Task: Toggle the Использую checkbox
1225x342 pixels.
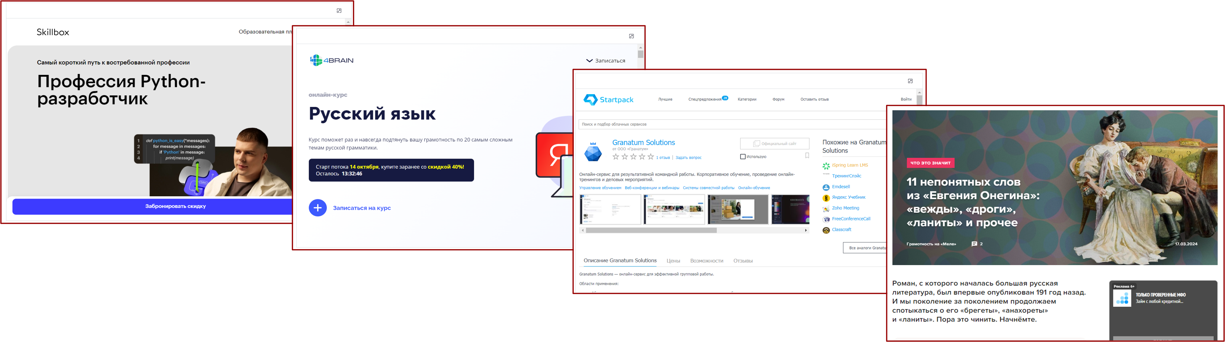Action: (x=743, y=157)
